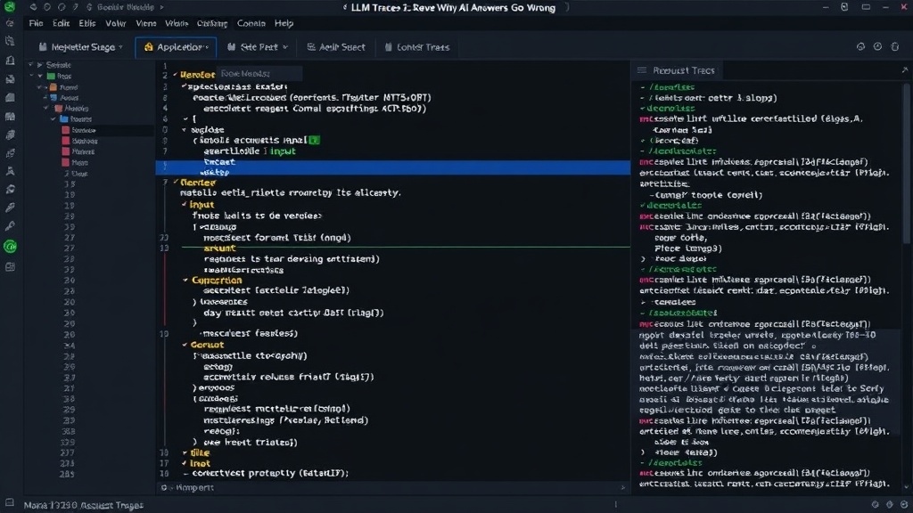The height and width of the screenshot is (513, 913).
Task: Collapse the Gorxot section in editor
Action: (x=185, y=345)
